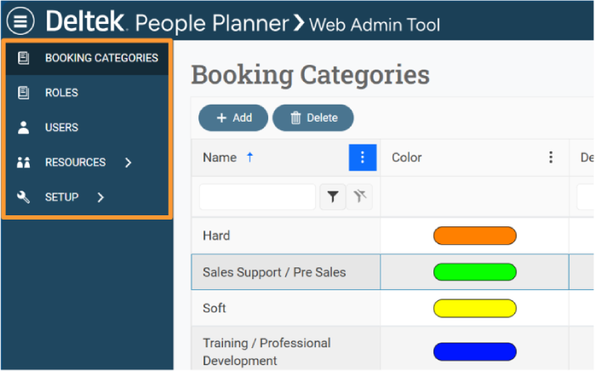
Task: Click the Setup wrench icon
Action: point(23,197)
